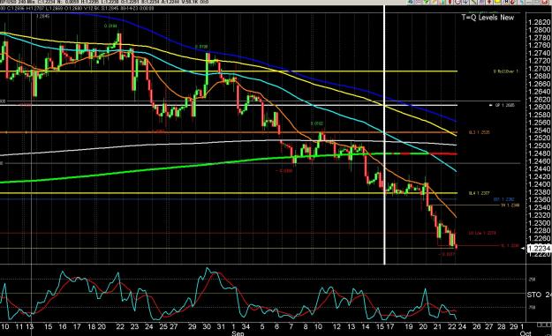Click the OHLC data readout line

pyautogui.click(x=77, y=8)
